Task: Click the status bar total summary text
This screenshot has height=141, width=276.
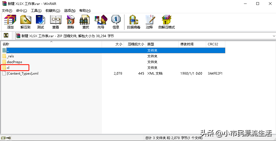Action: (x=174, y=138)
